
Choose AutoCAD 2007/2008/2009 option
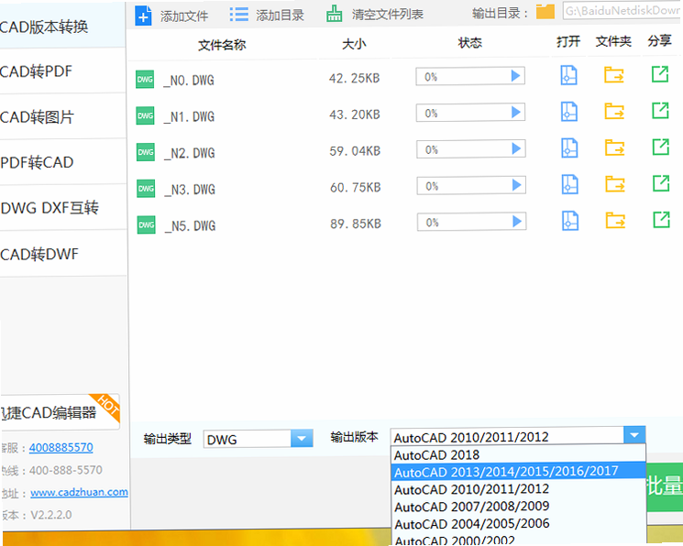(518, 507)
